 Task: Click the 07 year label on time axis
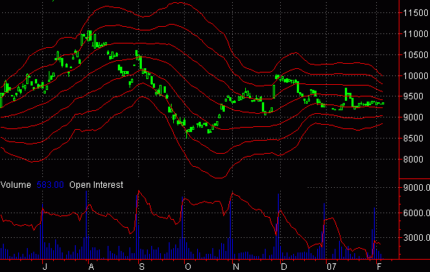[x=331, y=267]
